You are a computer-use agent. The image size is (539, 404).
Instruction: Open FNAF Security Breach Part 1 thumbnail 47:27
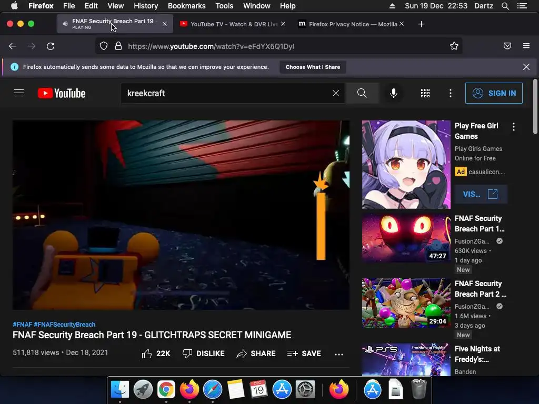click(406, 238)
